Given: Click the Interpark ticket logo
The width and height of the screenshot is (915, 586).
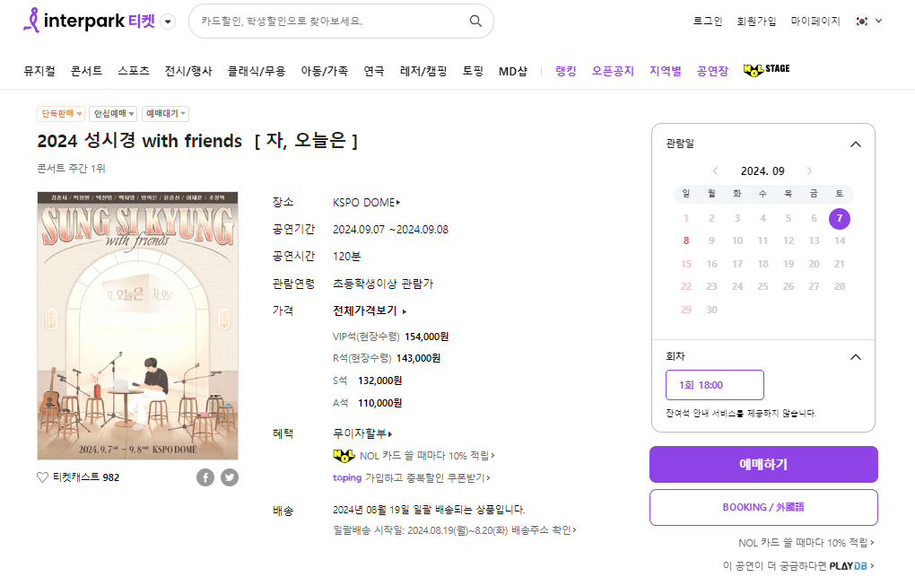Looking at the screenshot, I should [89, 21].
